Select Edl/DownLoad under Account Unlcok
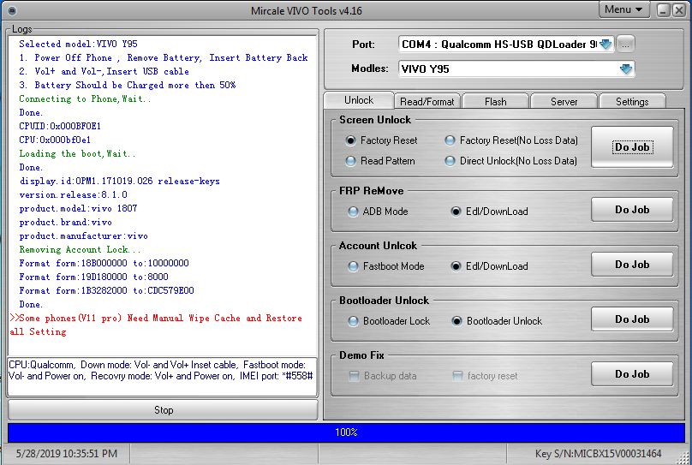Viewport: 692px width, 465px height. tap(489, 266)
